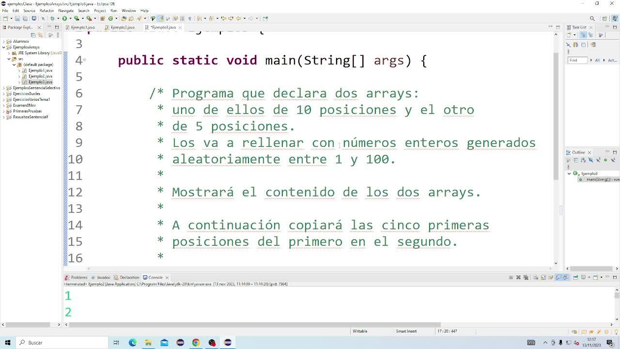Click the Run button in the main toolbar
This screenshot has height=349, width=620.
point(64,18)
